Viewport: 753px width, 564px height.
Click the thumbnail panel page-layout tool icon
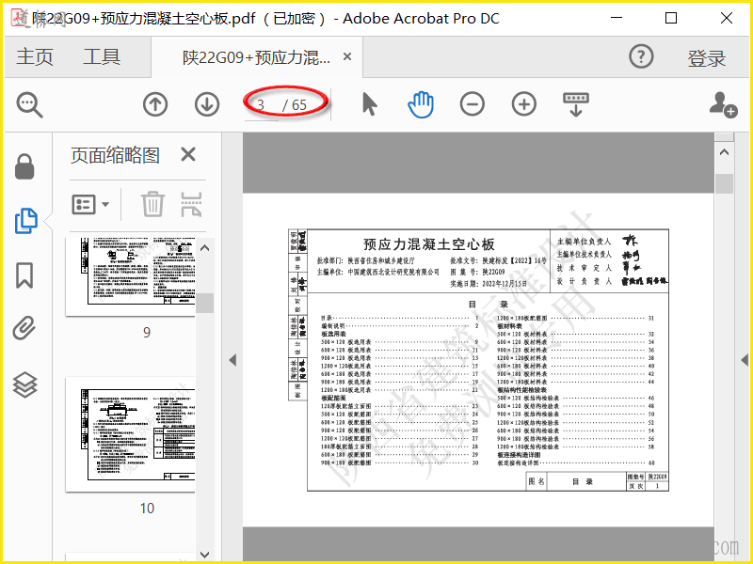pos(191,204)
